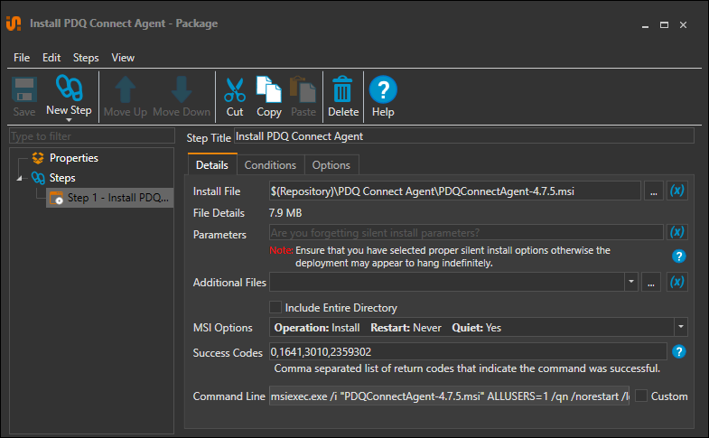Click the Cut scissors icon
Screen dimensions: 709x438
[x=235, y=90]
